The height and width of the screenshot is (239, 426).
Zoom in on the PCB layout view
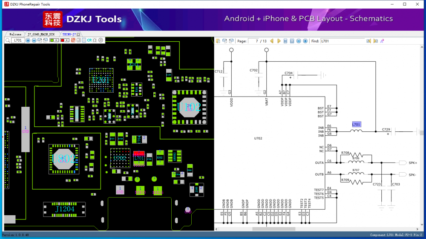click(x=28, y=40)
